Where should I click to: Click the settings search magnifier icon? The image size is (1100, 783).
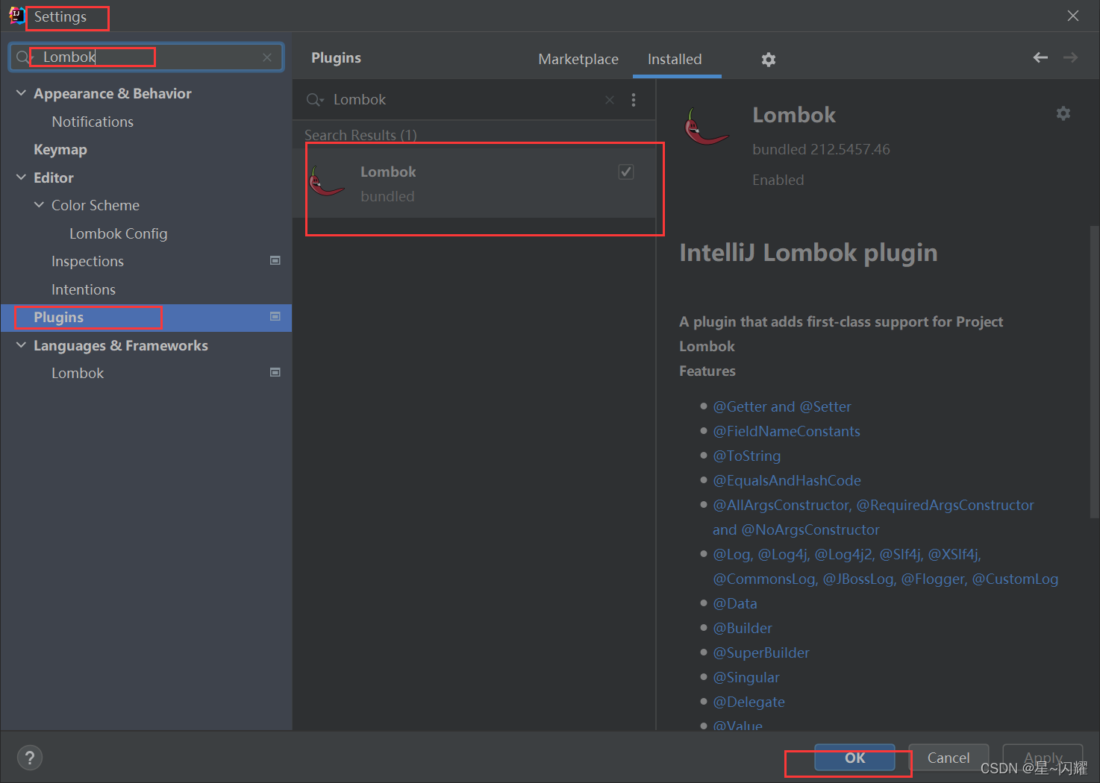[24, 57]
